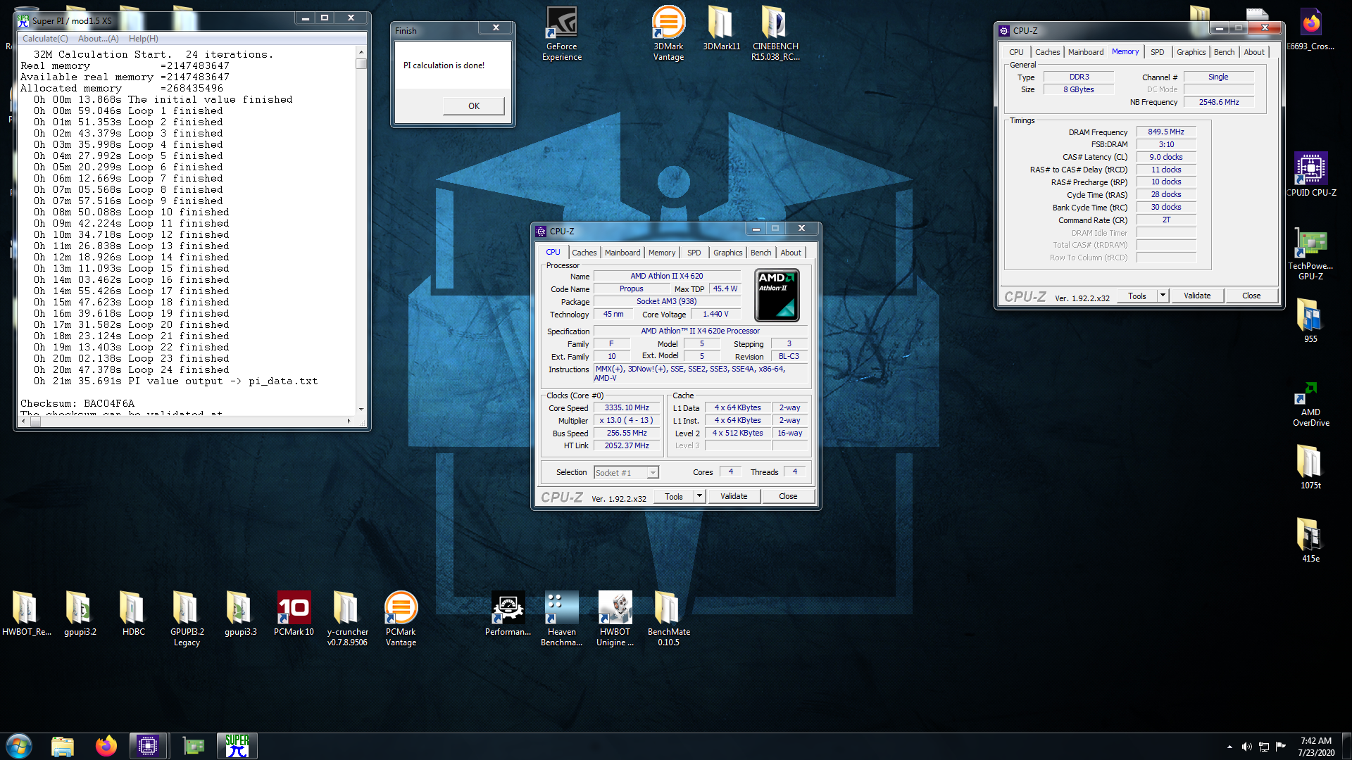Open the GPUPI3.2 Legacy folder icon
Image resolution: width=1352 pixels, height=760 pixels.
coord(187,619)
